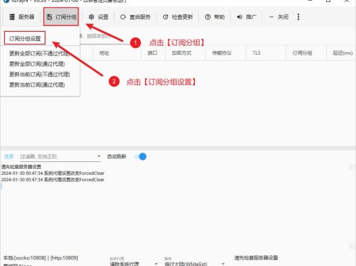Choose 更新当前订阅(不通过代理) menu entry
The height and width of the screenshot is (266, 356).
pyautogui.click(x=39, y=74)
